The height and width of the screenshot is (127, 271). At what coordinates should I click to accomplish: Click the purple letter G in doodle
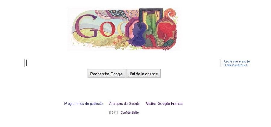(x=86, y=26)
